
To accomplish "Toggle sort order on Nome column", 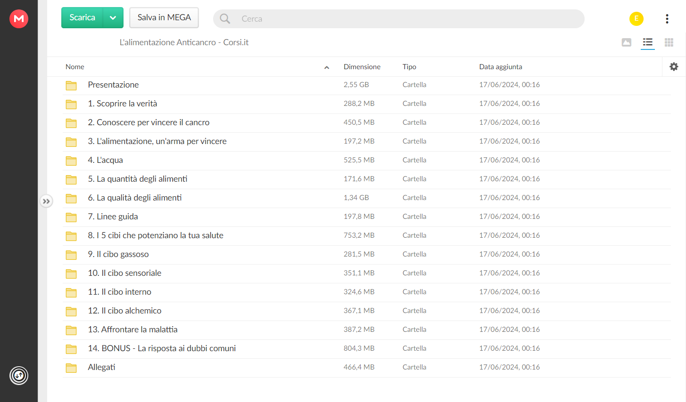I will [326, 67].
